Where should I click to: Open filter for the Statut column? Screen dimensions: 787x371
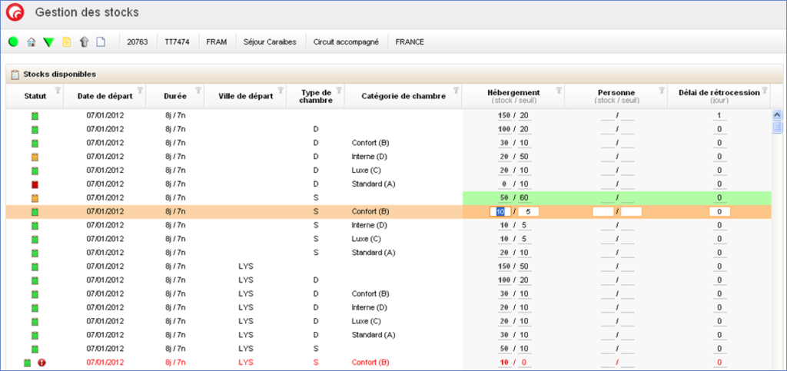tap(58, 91)
